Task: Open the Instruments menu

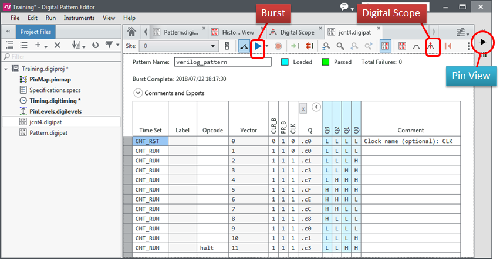Action: 79,18
